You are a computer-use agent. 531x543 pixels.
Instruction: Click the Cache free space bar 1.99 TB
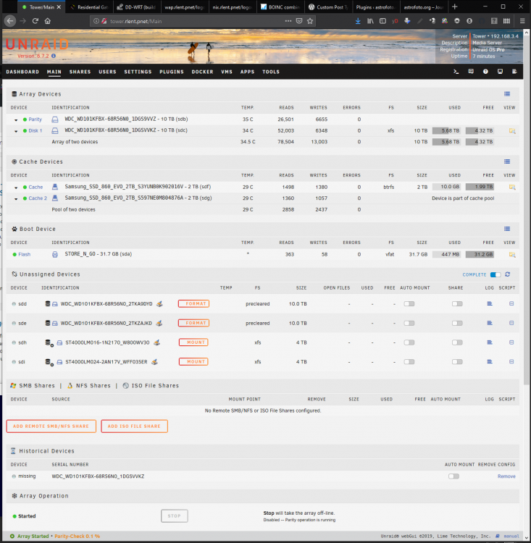tap(480, 187)
